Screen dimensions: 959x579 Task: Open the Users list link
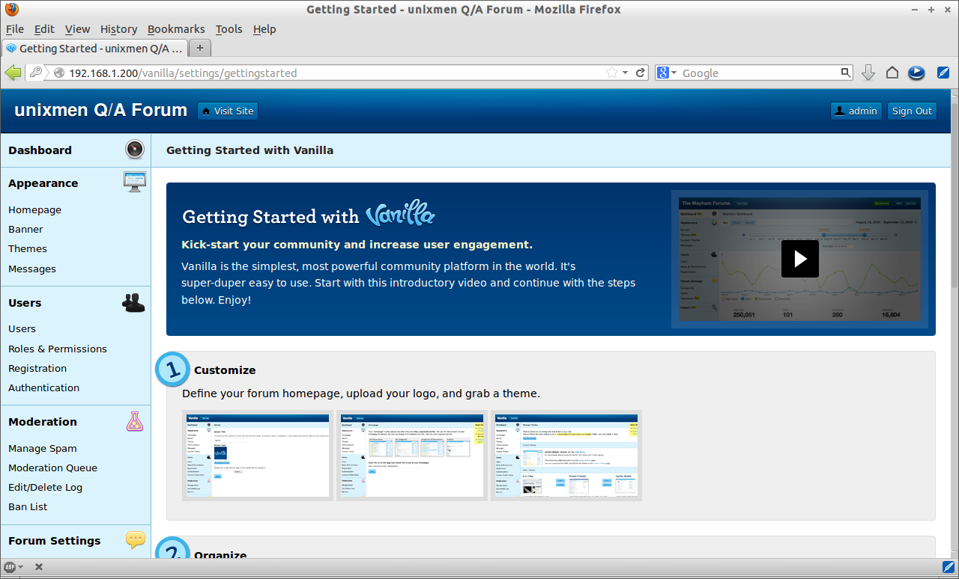[x=22, y=329]
